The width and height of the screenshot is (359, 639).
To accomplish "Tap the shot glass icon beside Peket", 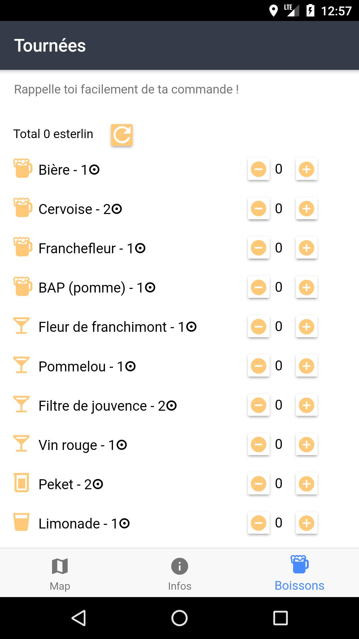I will pyautogui.click(x=21, y=483).
